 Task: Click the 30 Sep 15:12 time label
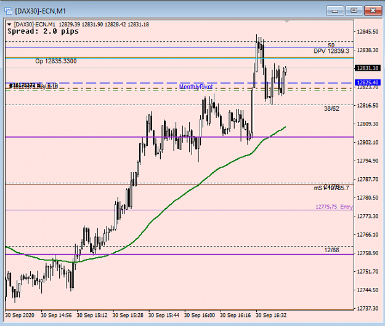[x=92, y=315]
